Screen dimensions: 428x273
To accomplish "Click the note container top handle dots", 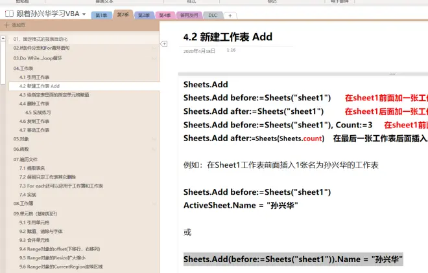I will click(x=392, y=74).
